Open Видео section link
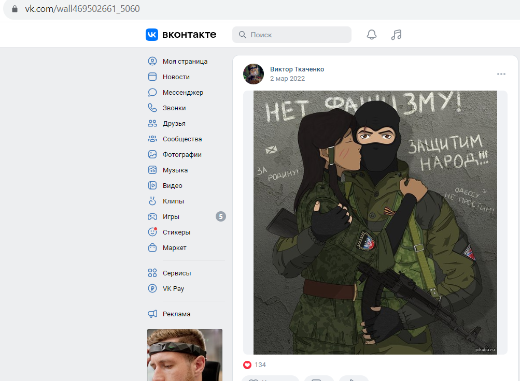520x381 pixels. click(173, 186)
